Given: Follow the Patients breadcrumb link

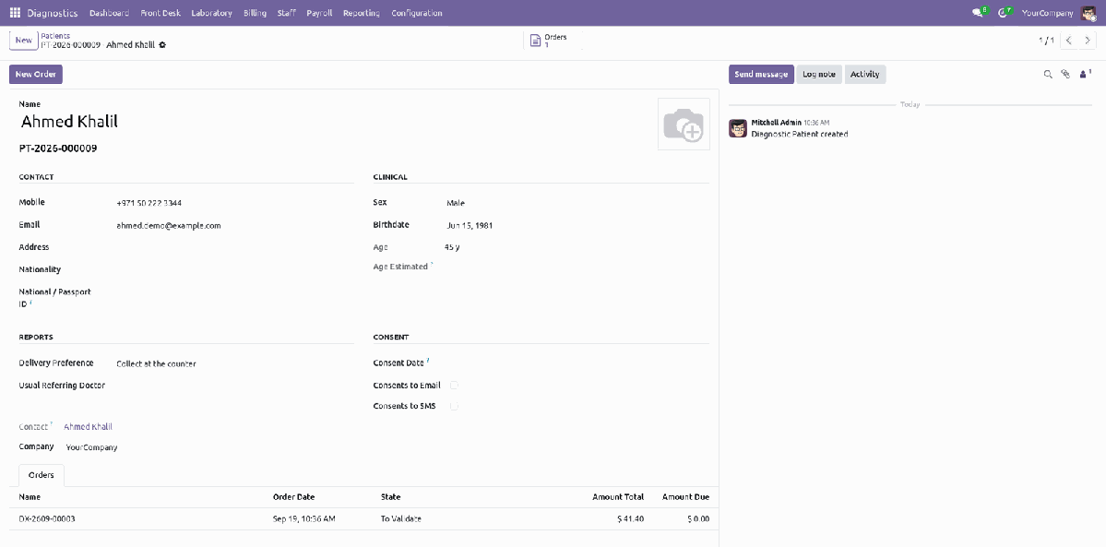Looking at the screenshot, I should tap(55, 36).
